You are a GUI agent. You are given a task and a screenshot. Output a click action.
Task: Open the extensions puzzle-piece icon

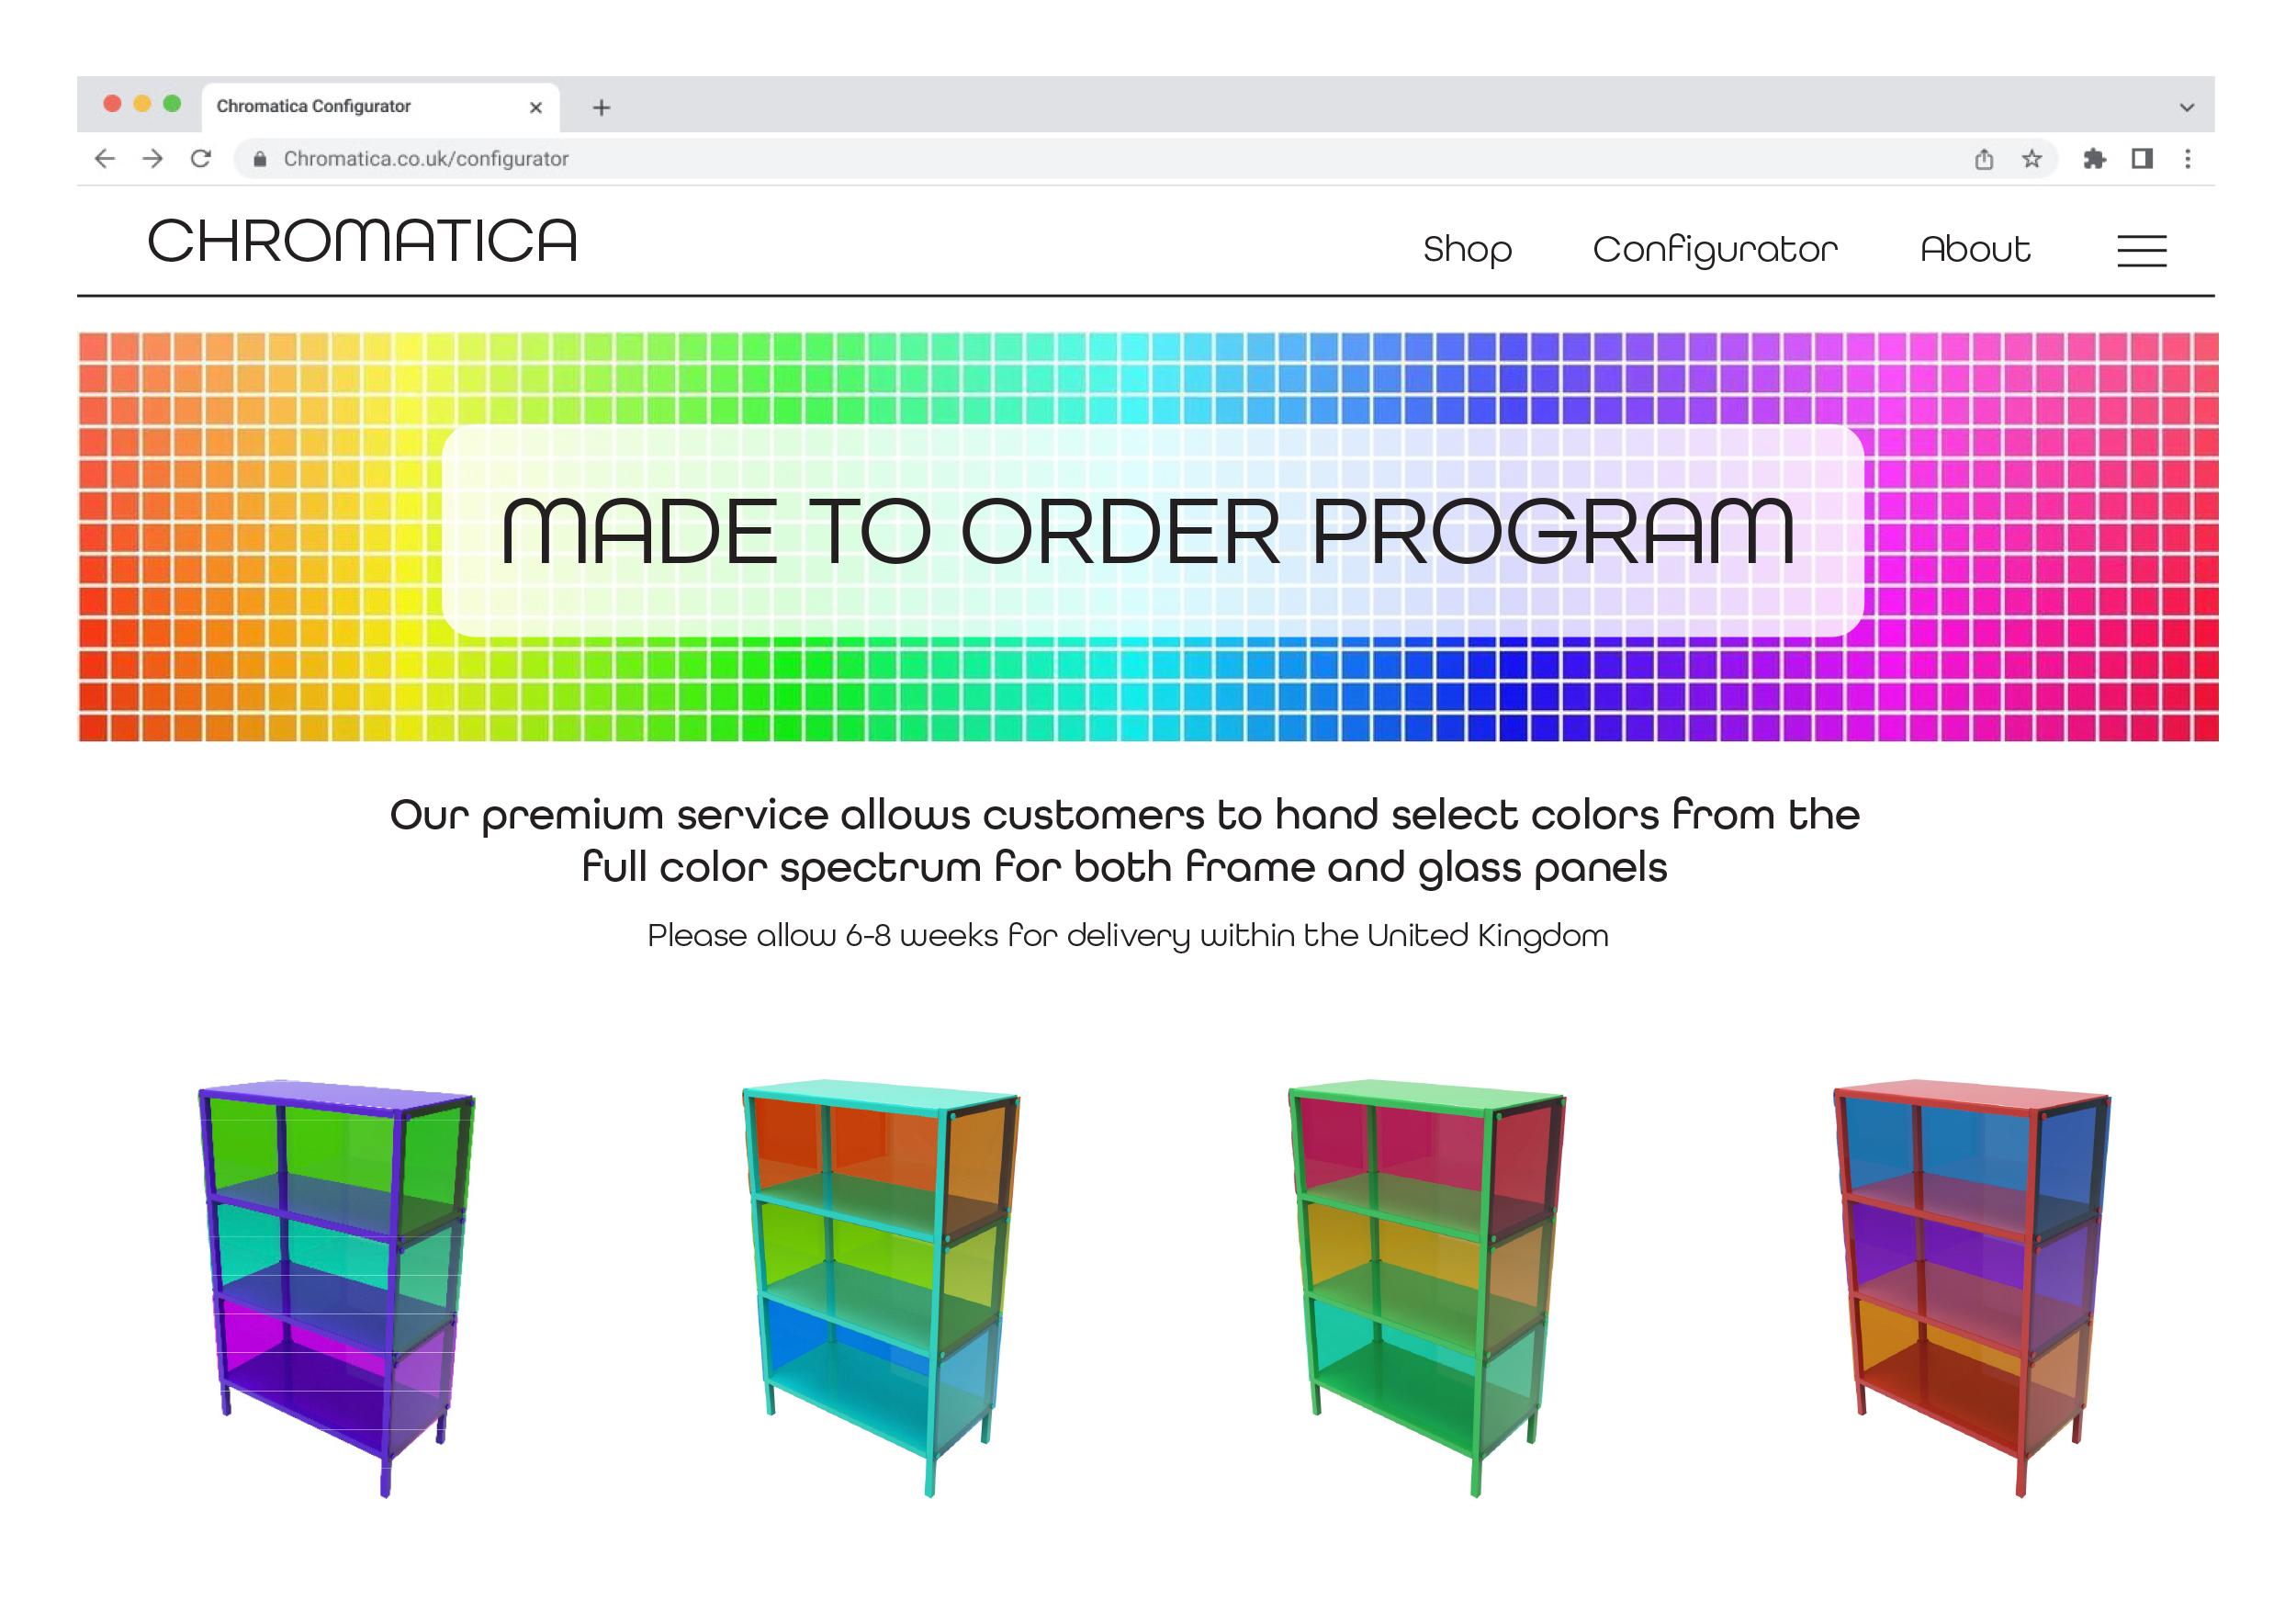click(2094, 159)
